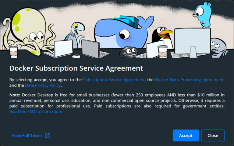This screenshot has width=234, height=146.
Task: Follow the Data Privacy Policy link
Action: 43,85
